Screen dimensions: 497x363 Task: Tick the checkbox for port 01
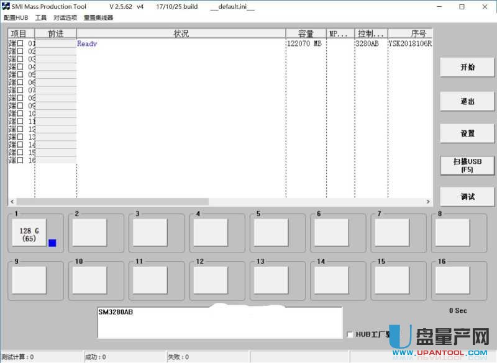21,44
